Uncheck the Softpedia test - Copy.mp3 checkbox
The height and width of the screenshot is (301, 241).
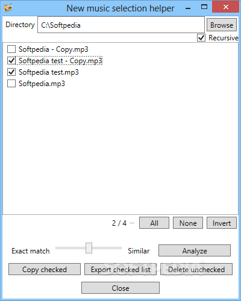[x=11, y=60]
